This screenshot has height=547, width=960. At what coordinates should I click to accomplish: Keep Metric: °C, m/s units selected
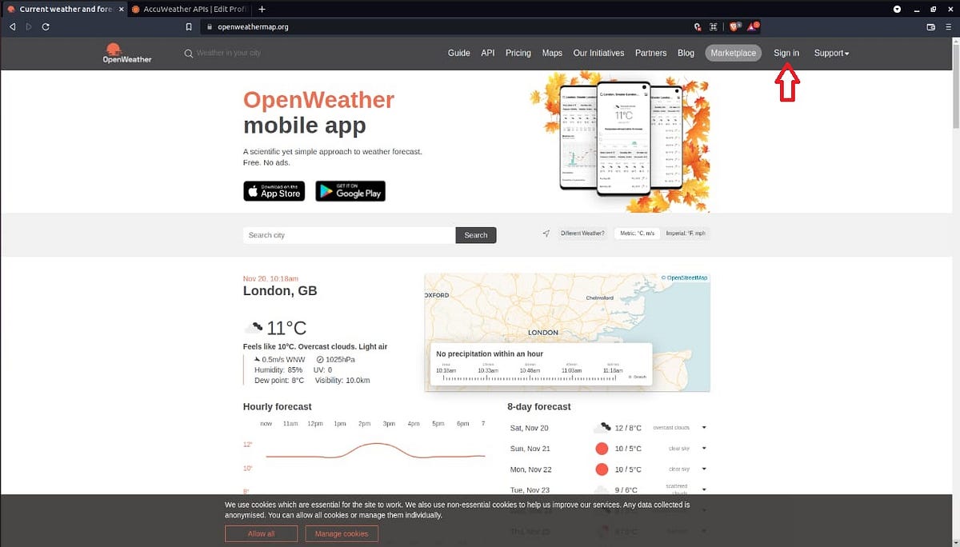[637, 233]
